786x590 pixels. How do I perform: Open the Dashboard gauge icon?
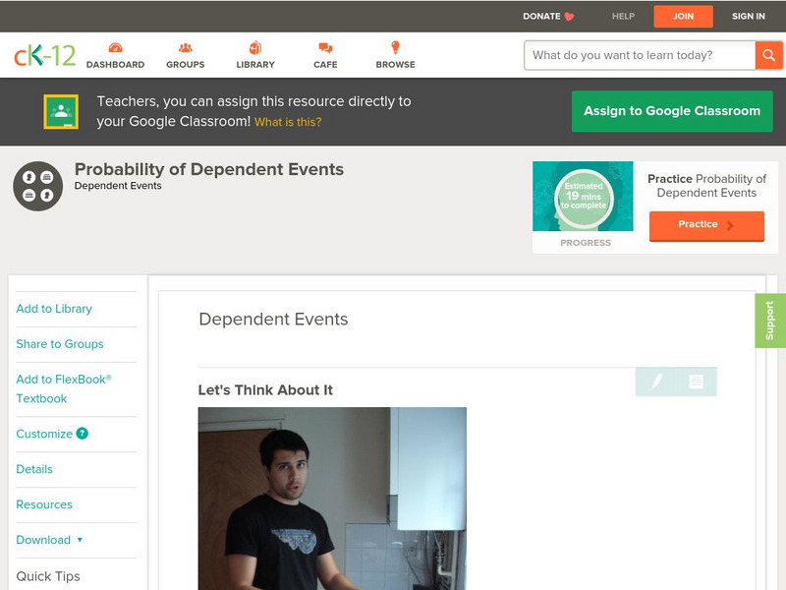(115, 47)
